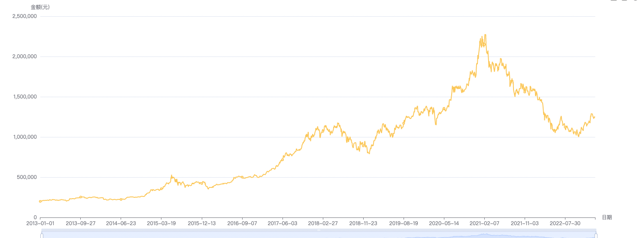Click the 2021-02-07 date label
Viewport: 644px width, 238px height.
point(484,223)
